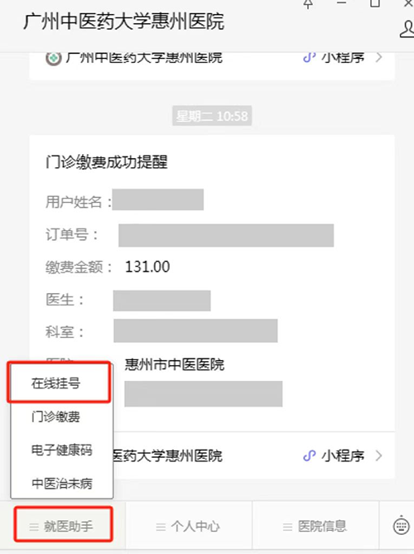Switch to keyboard input icon

pyautogui.click(x=402, y=526)
